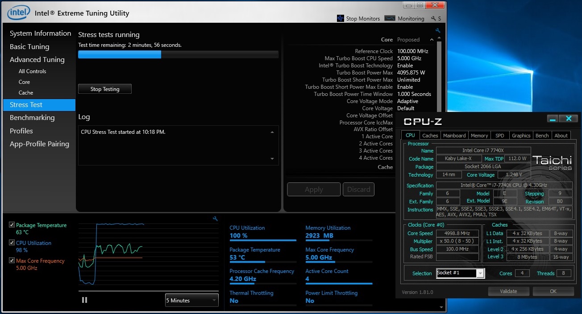Close the CPU-Z window
This screenshot has width=582, height=314.
click(569, 119)
